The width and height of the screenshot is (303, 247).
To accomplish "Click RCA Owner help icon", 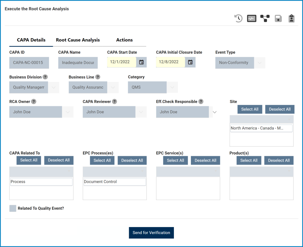I will point(34,102).
